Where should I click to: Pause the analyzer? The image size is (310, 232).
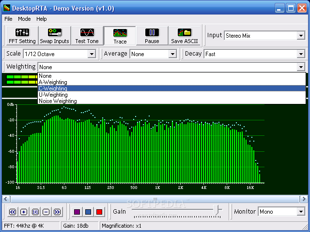click(152, 36)
